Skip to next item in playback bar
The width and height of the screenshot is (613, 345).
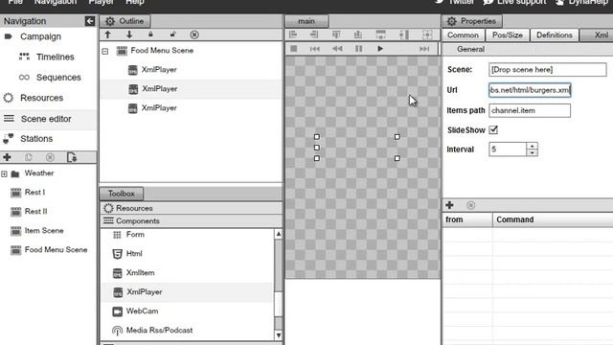coord(424,49)
